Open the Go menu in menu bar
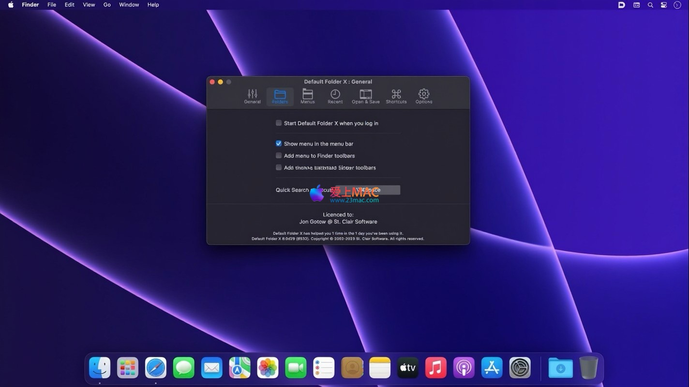The width and height of the screenshot is (689, 387). click(x=107, y=5)
